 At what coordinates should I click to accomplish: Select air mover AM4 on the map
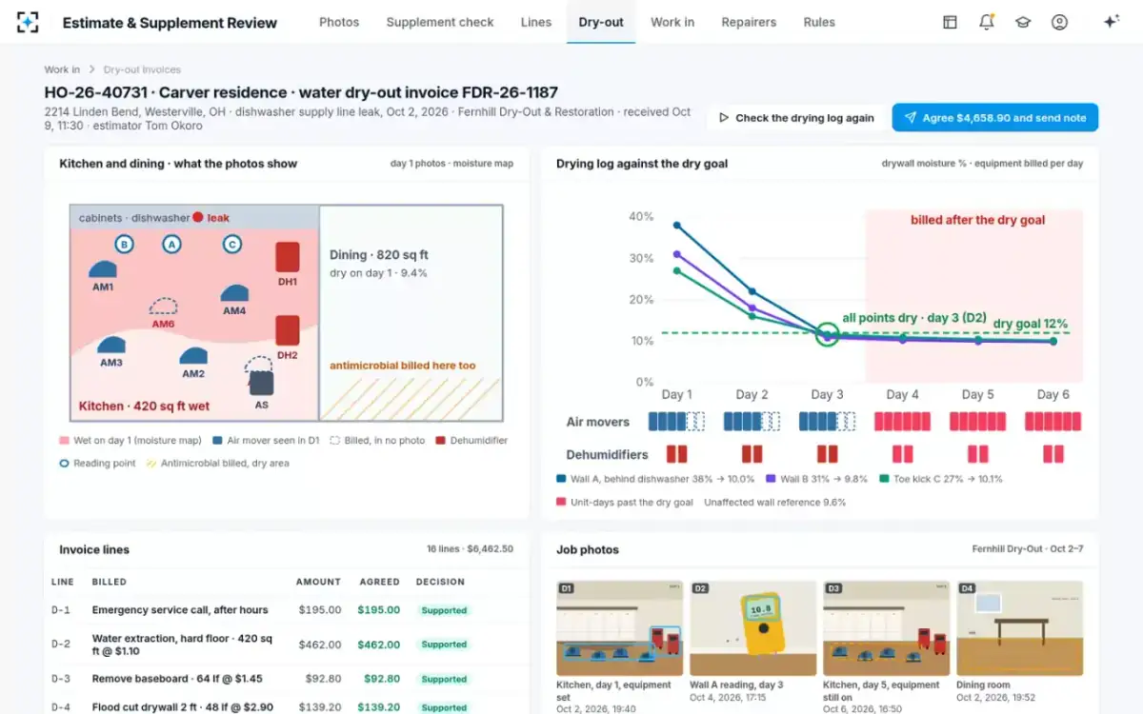coord(234,293)
